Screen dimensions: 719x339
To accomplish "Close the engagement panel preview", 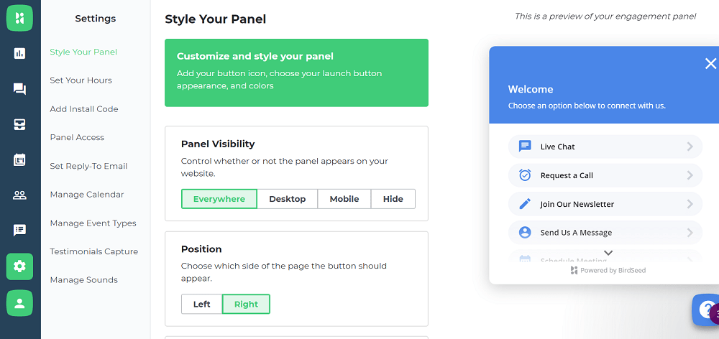I will coord(710,64).
